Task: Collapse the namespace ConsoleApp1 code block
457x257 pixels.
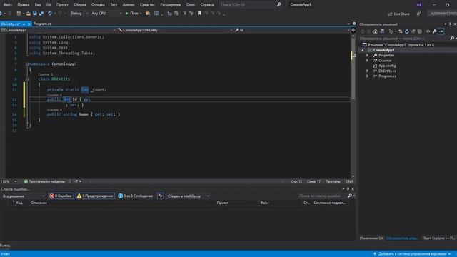Action: click(x=27, y=64)
